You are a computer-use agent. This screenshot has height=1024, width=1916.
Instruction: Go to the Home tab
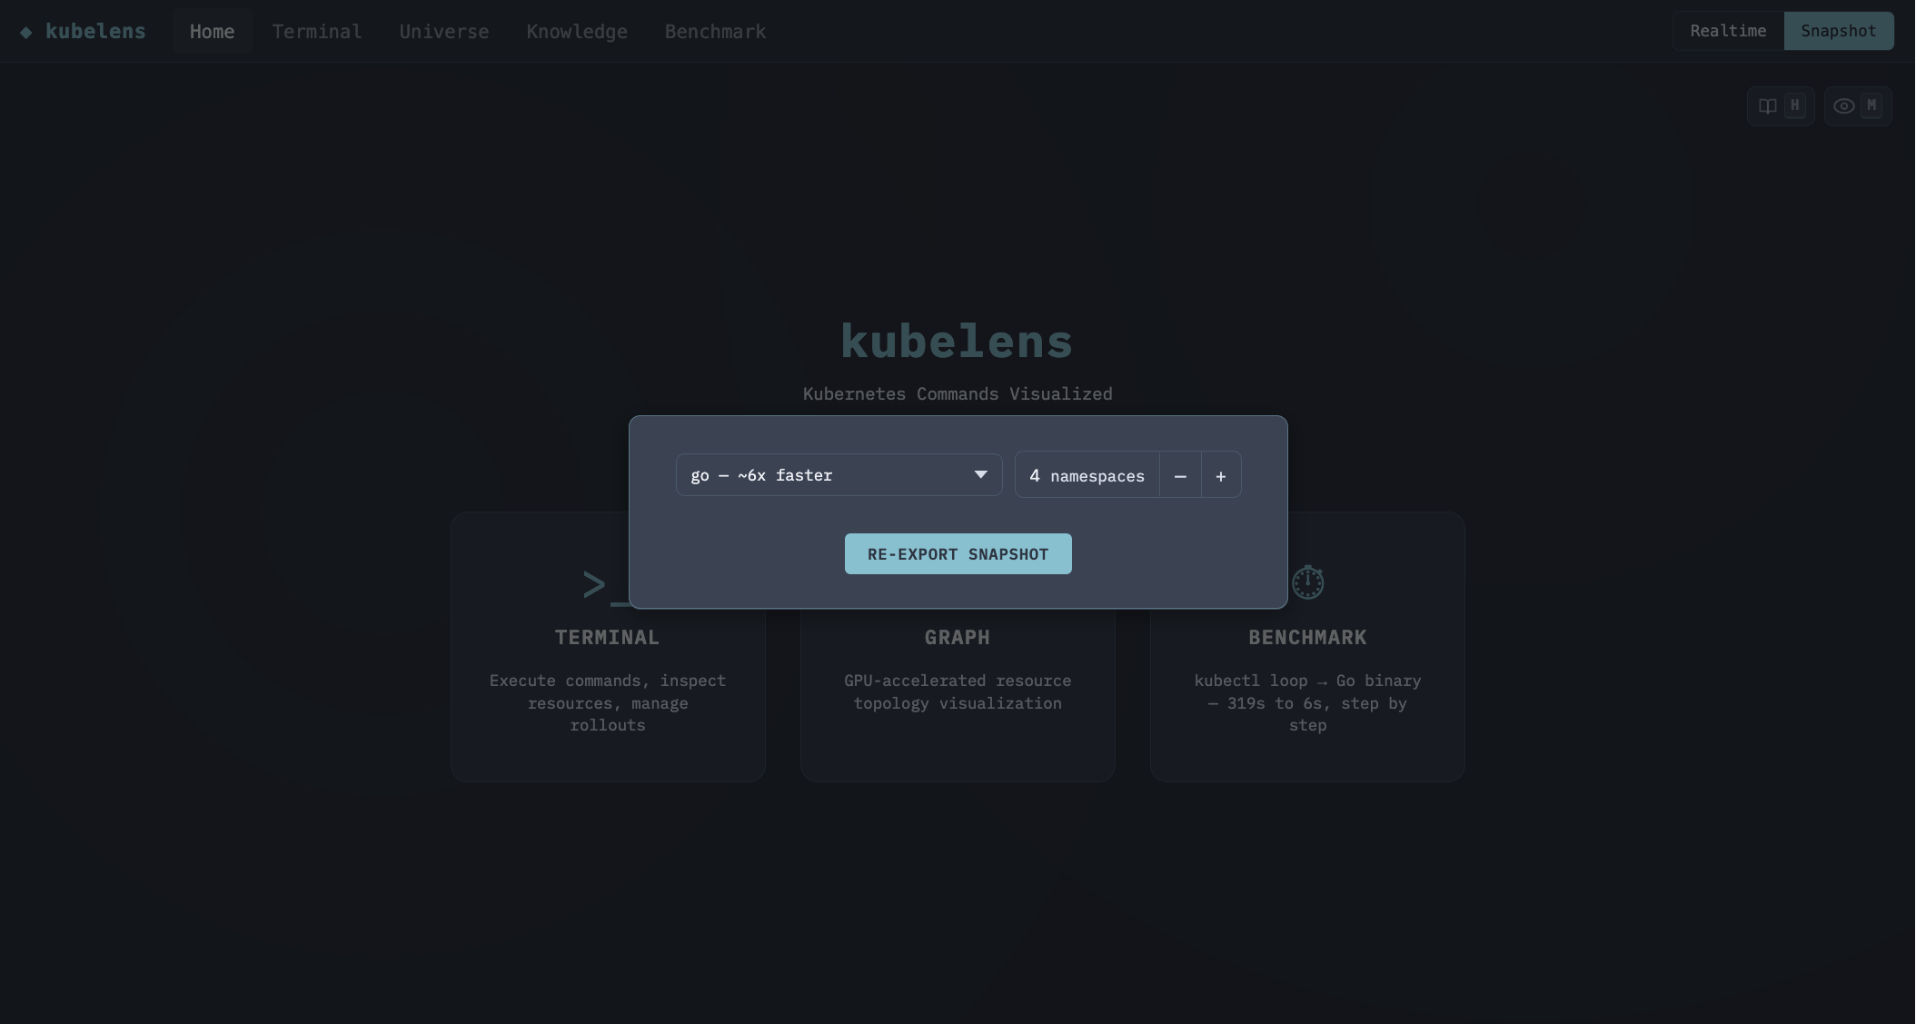pos(212,32)
